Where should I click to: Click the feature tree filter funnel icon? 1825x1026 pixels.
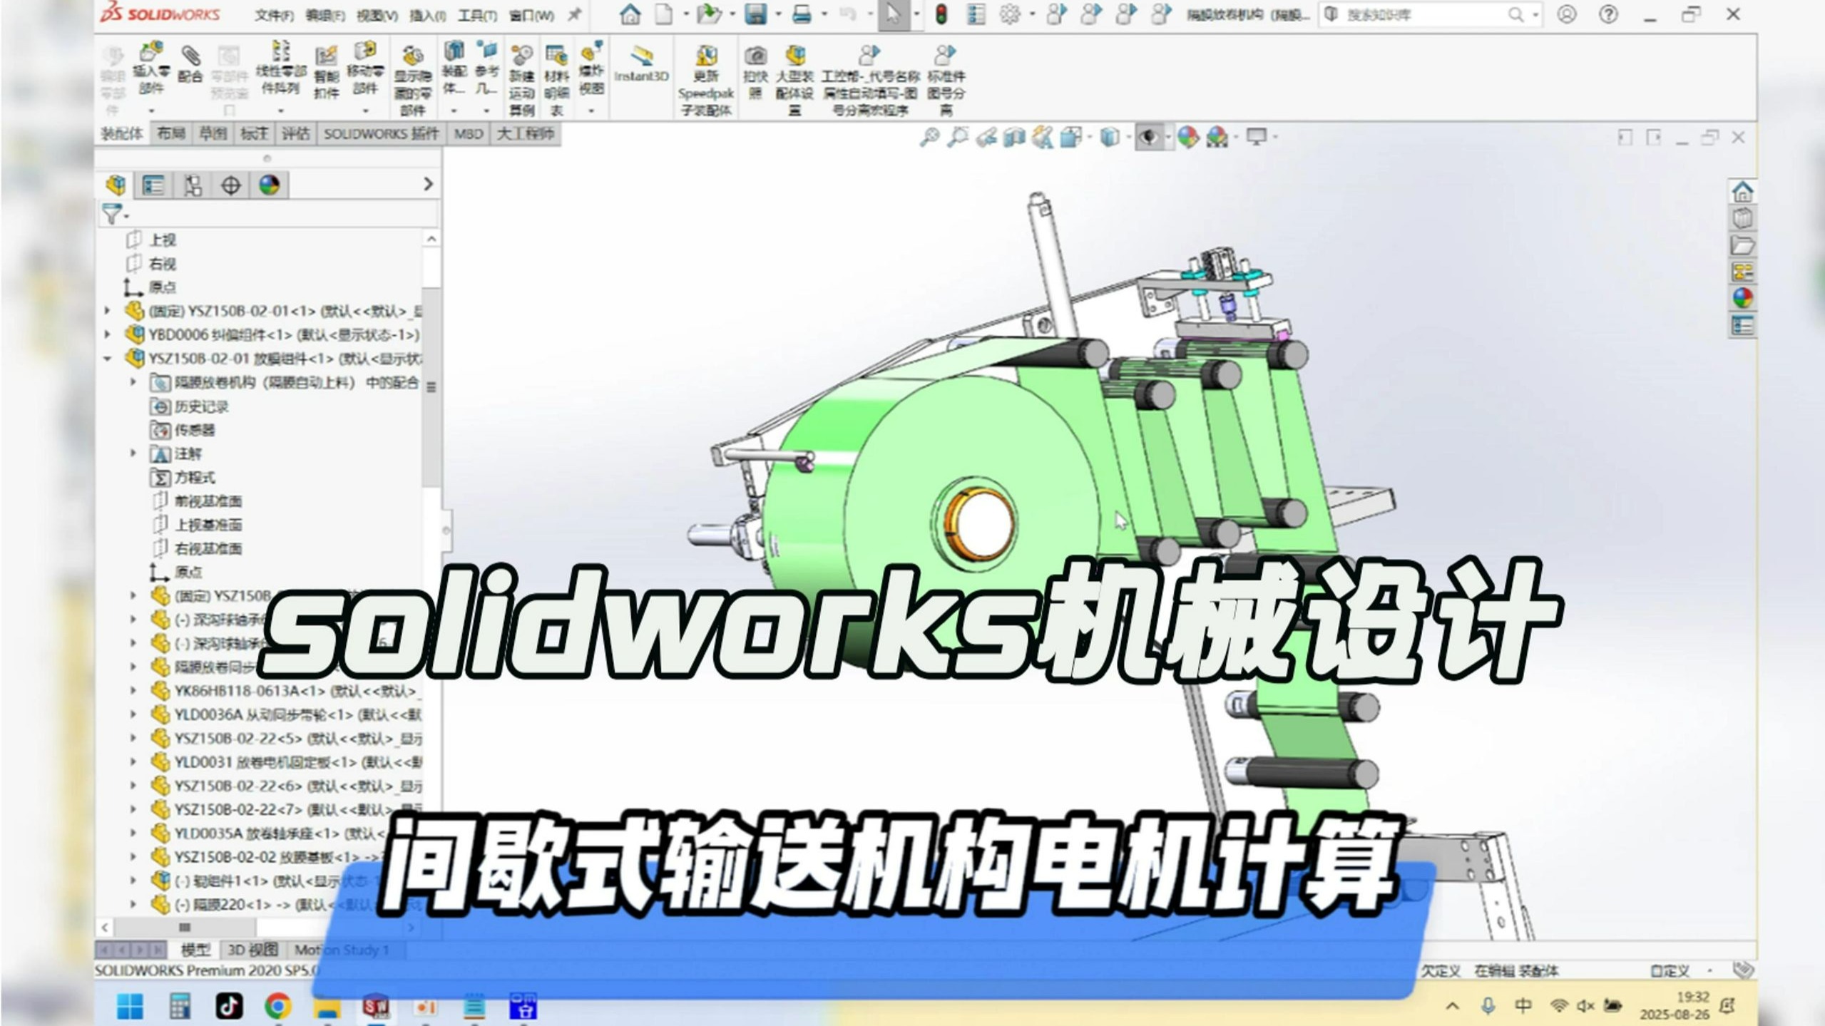coord(112,214)
